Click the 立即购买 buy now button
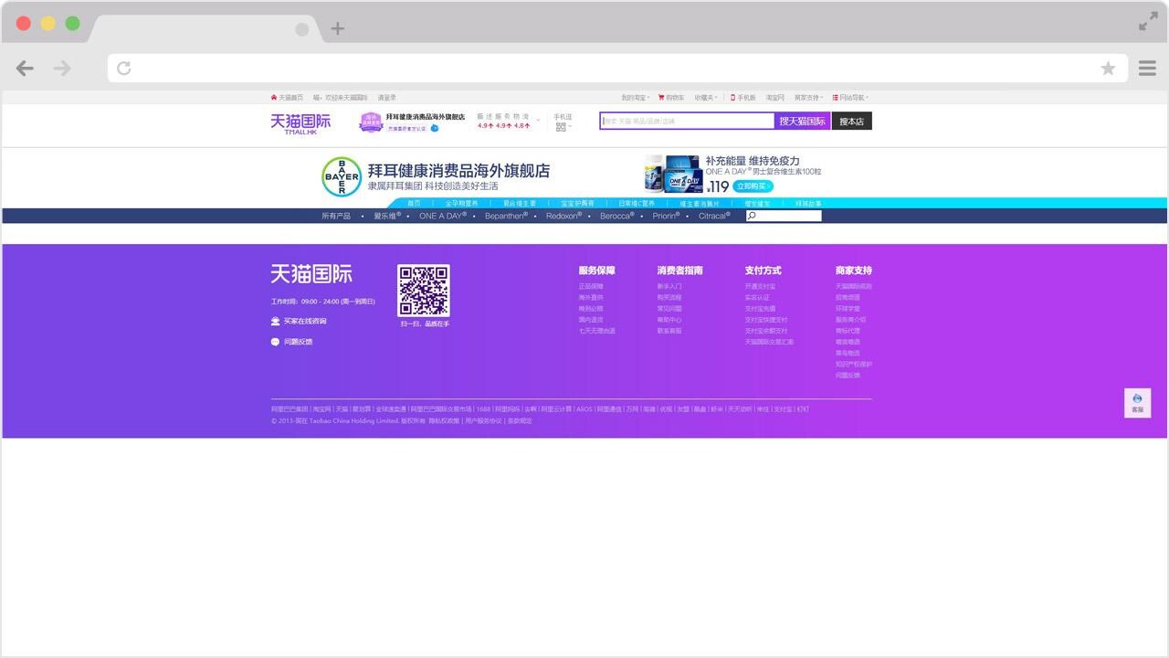 [x=753, y=186]
